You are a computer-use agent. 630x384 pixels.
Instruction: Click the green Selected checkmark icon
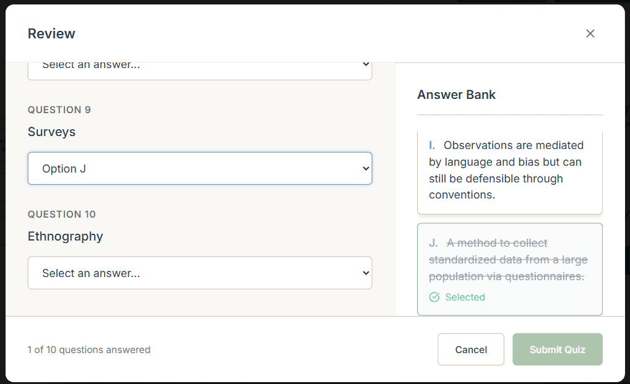tap(434, 297)
